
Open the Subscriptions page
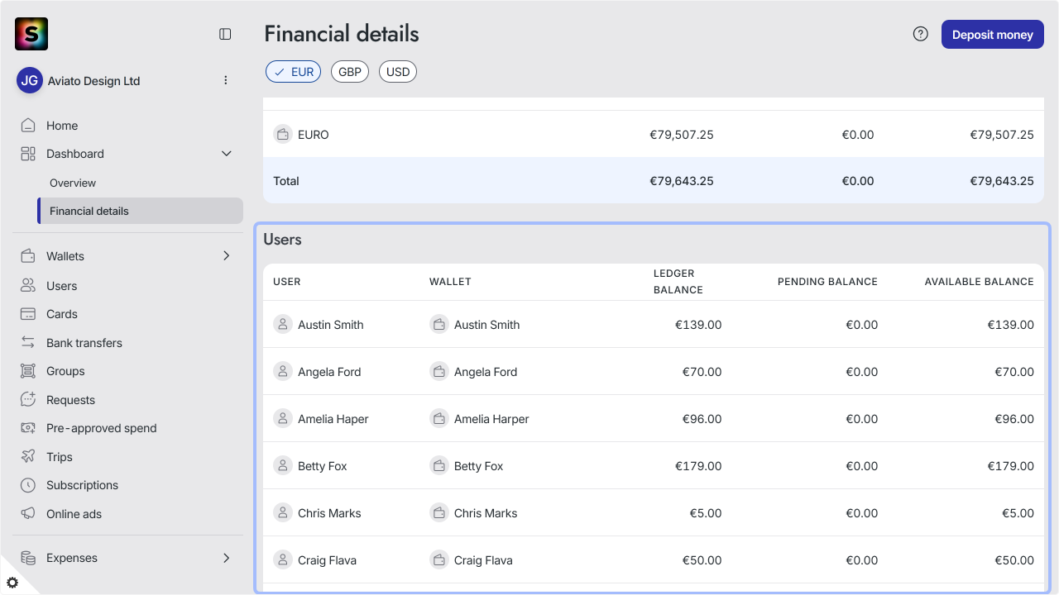pos(83,485)
